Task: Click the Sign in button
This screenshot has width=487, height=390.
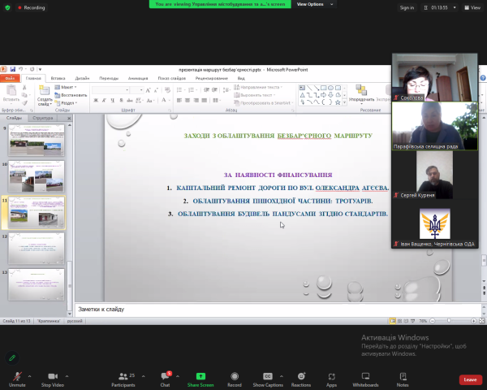Action: point(407,7)
